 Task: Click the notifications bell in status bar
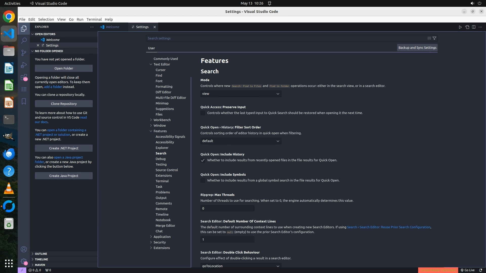coord(480,270)
